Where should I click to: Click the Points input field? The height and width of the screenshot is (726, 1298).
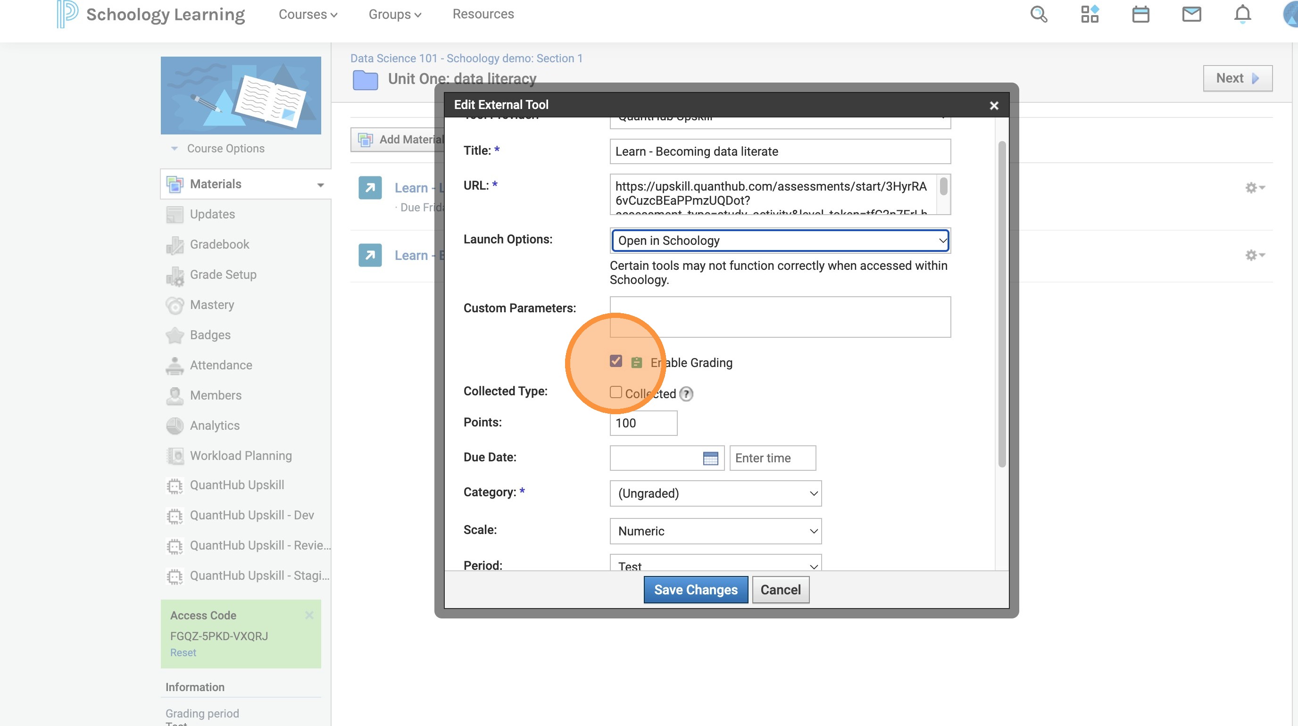[643, 423]
